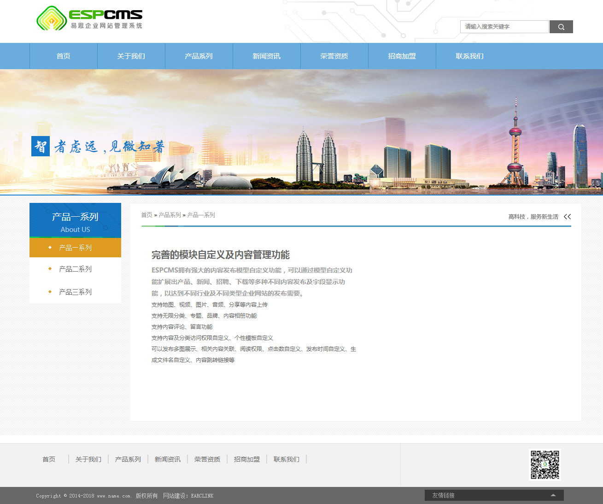Open 首页 in the top navigation
The height and width of the screenshot is (504, 603).
click(64, 56)
